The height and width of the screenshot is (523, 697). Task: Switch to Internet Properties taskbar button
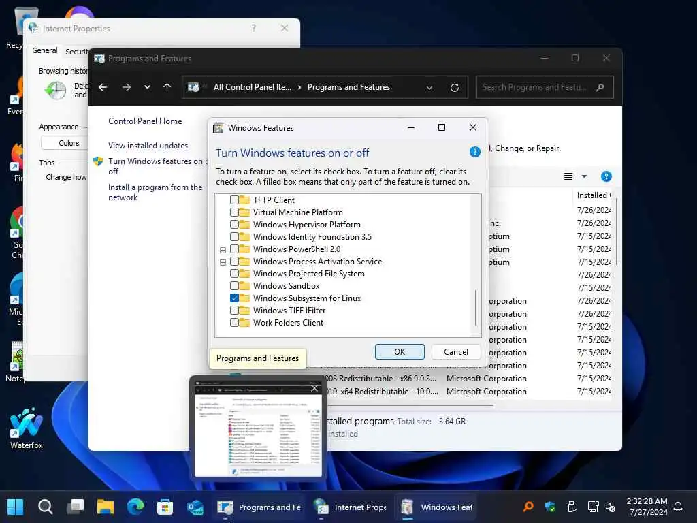pos(349,507)
